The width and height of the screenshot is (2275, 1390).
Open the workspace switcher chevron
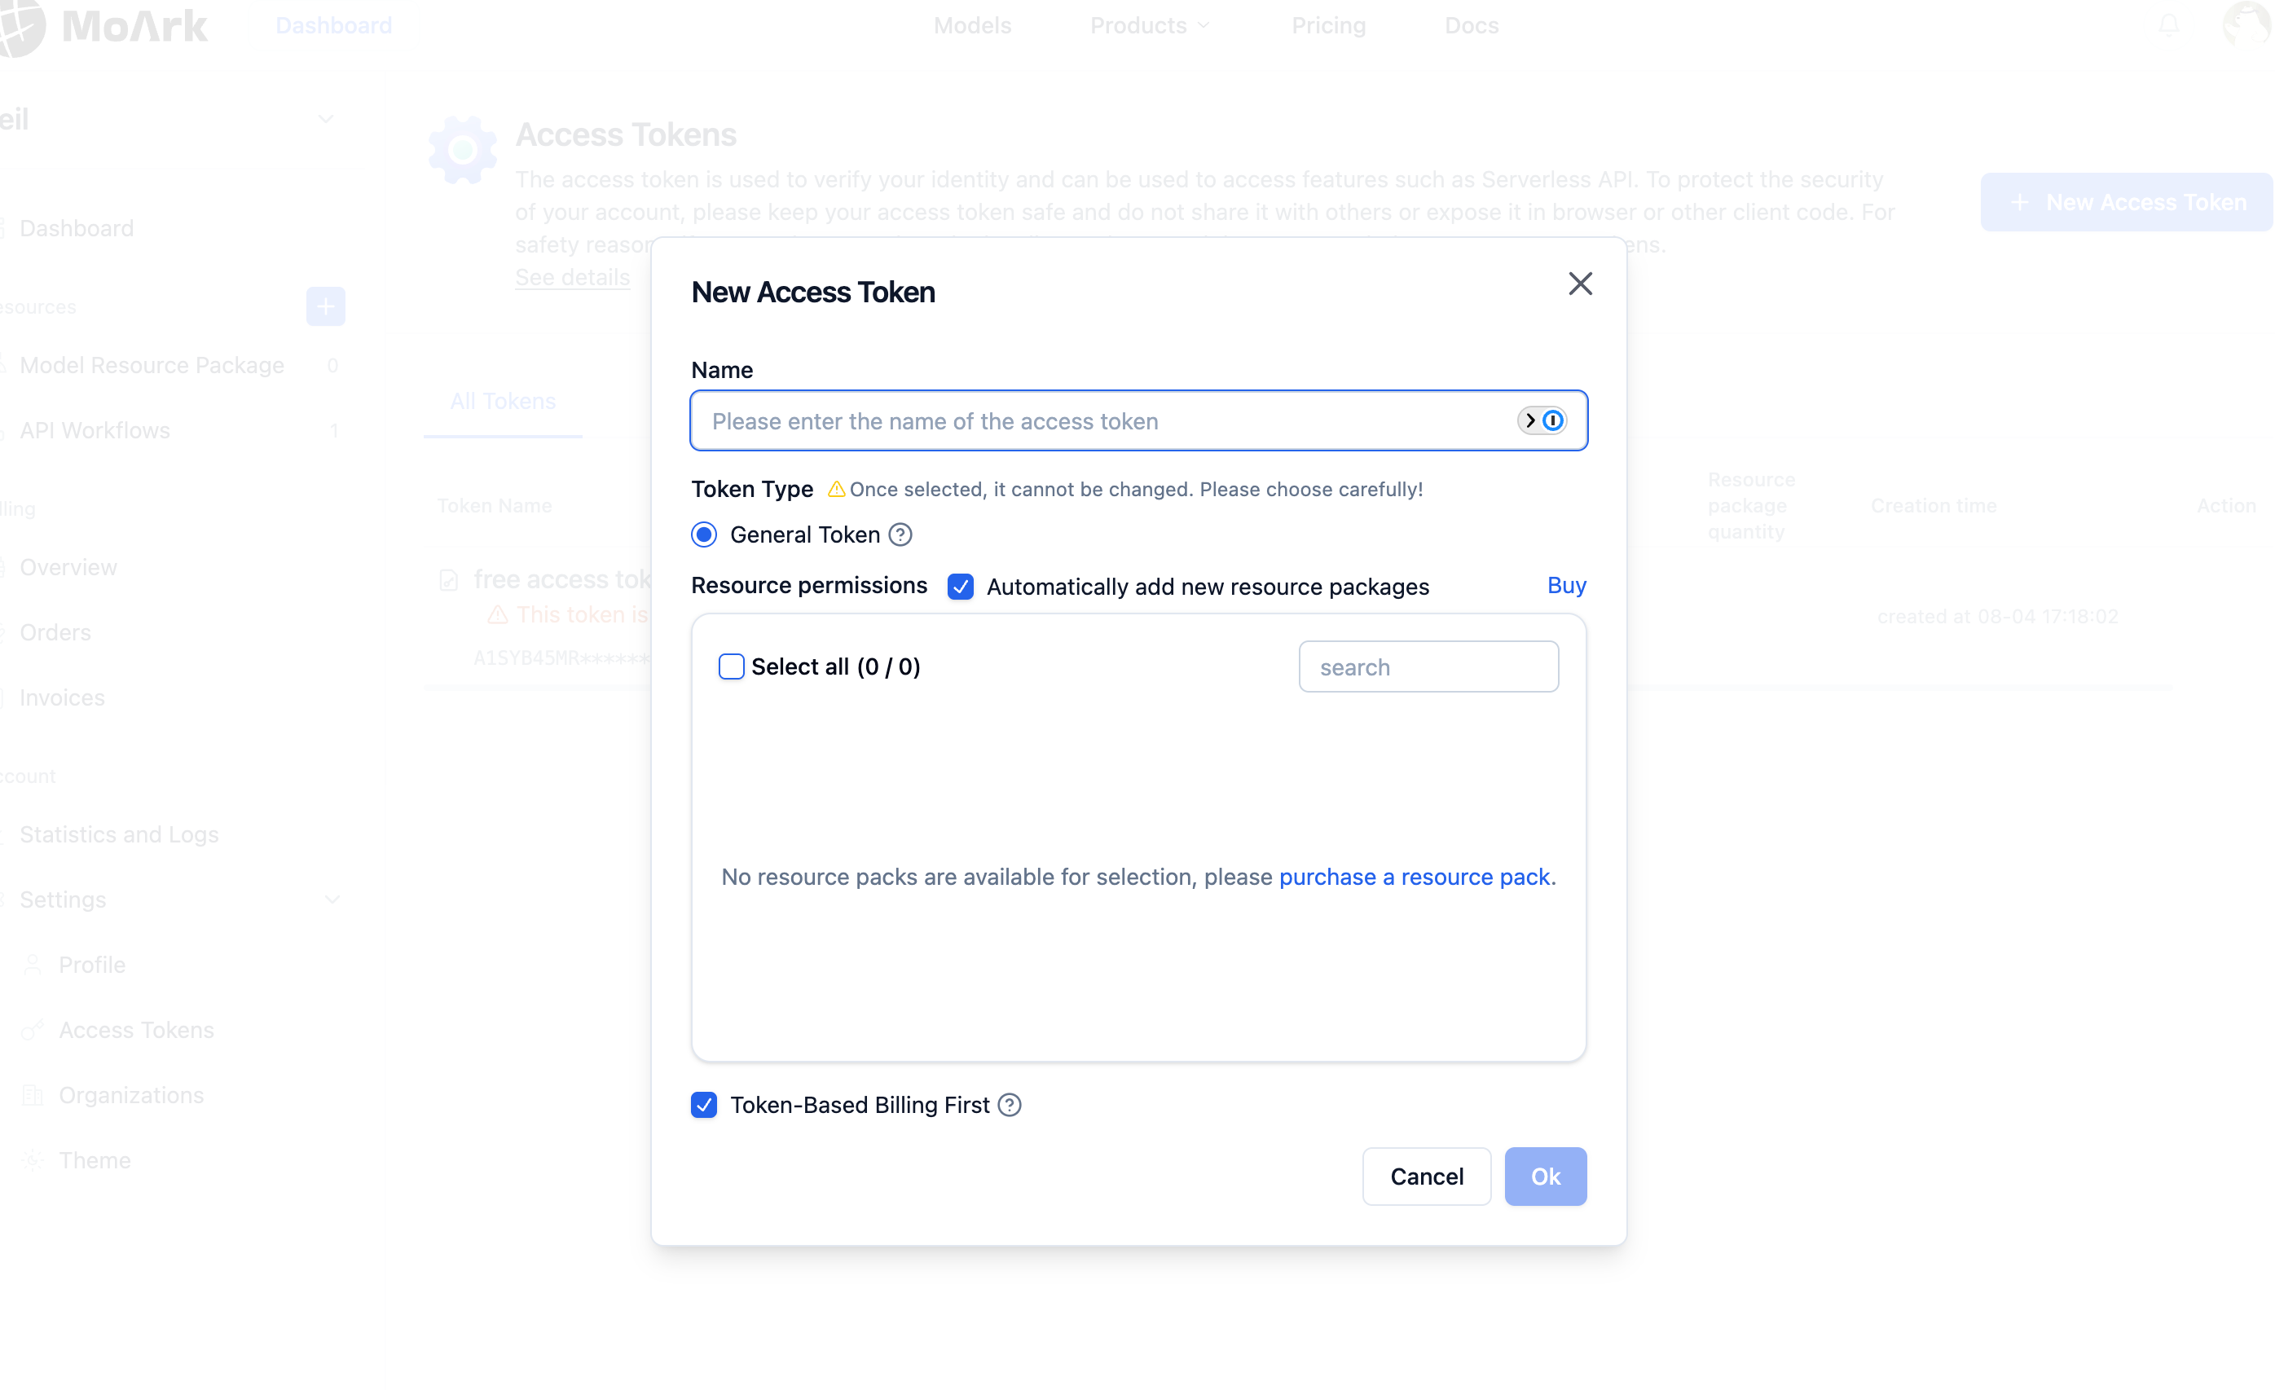point(325,119)
